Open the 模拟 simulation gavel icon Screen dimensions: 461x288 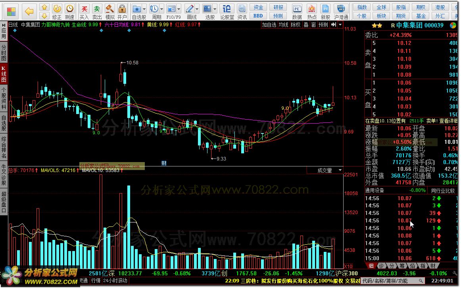[x=109, y=12]
